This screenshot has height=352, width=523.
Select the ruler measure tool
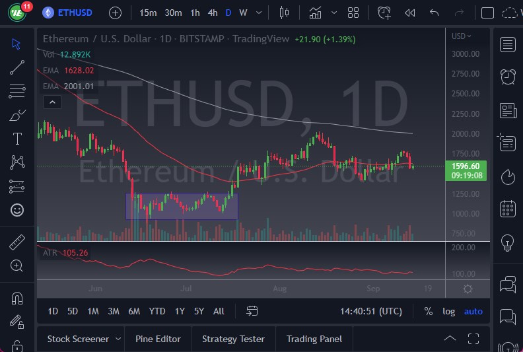(x=17, y=242)
